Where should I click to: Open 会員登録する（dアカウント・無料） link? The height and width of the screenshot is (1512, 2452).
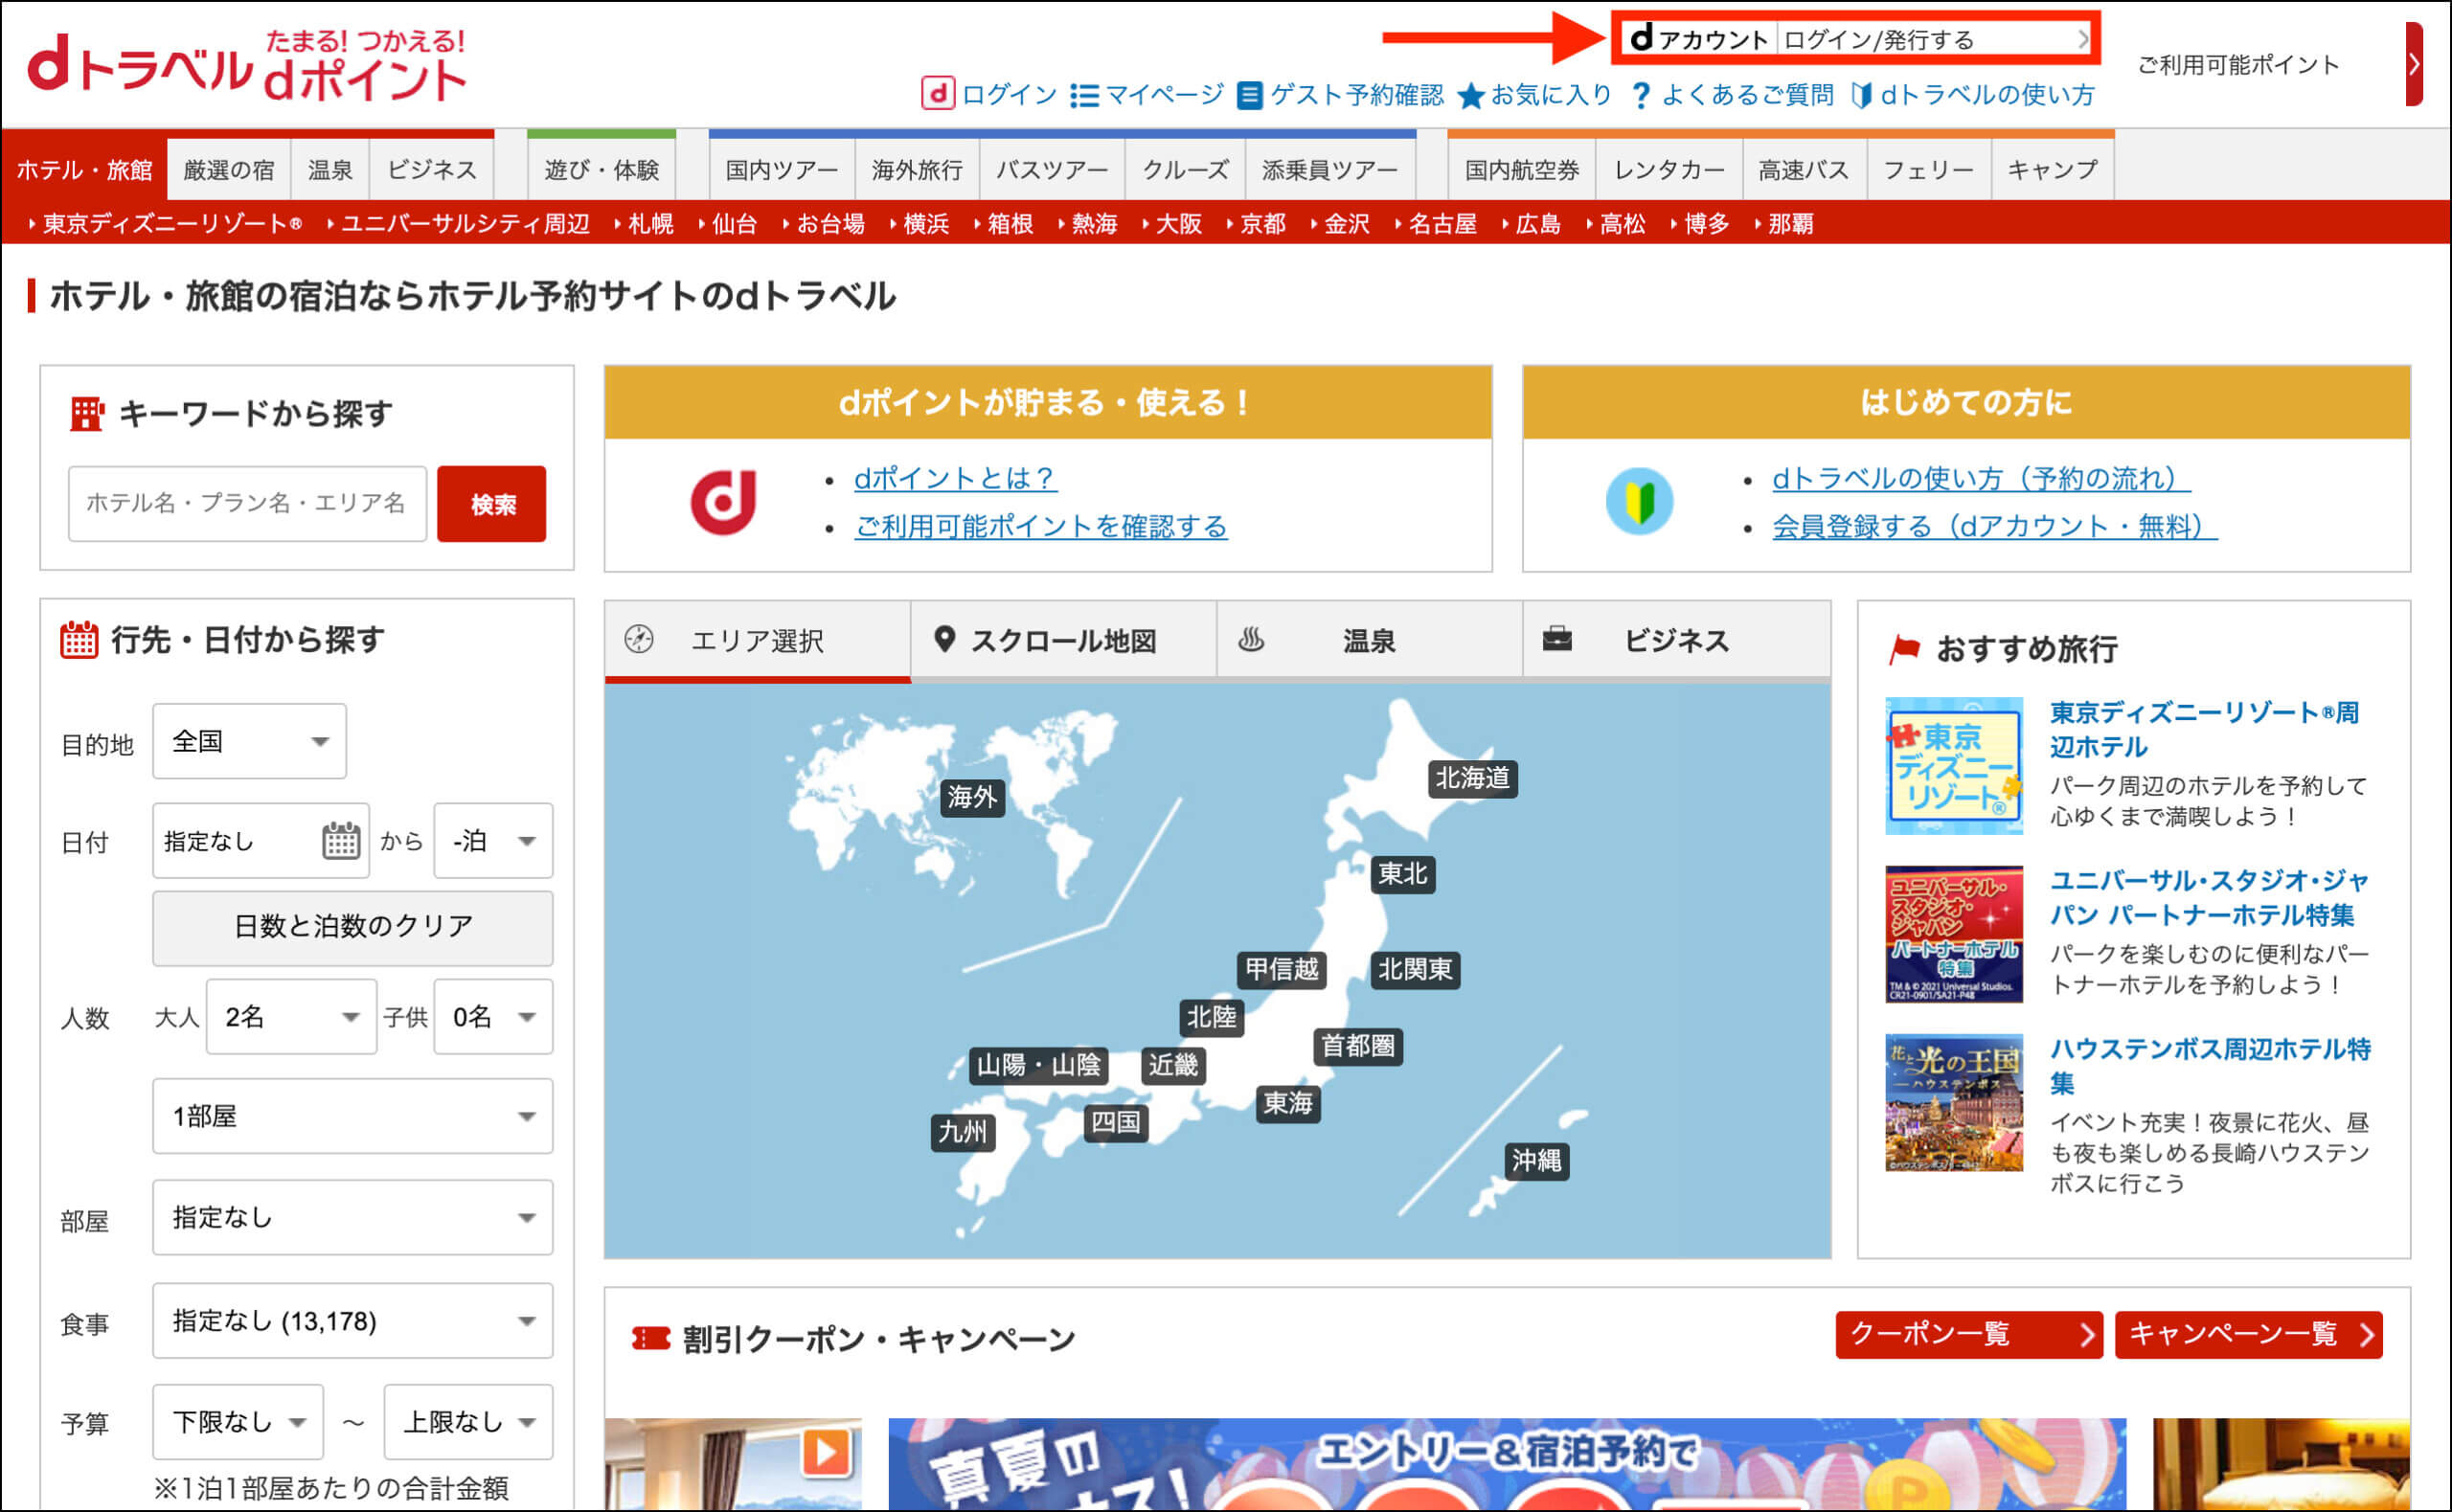click(x=1995, y=526)
